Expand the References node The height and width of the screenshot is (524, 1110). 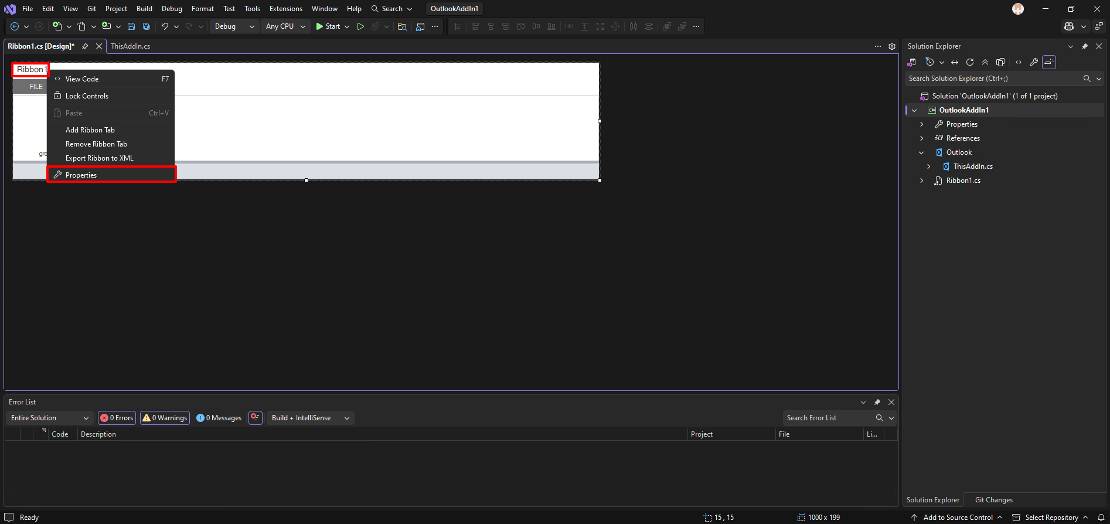(x=922, y=138)
